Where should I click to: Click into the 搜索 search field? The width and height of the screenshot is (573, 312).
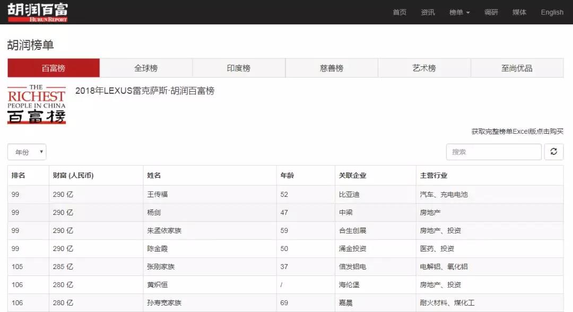click(x=493, y=152)
